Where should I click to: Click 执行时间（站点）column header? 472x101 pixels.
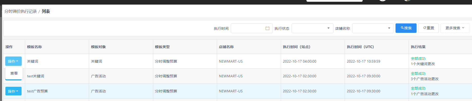[x=296, y=47]
